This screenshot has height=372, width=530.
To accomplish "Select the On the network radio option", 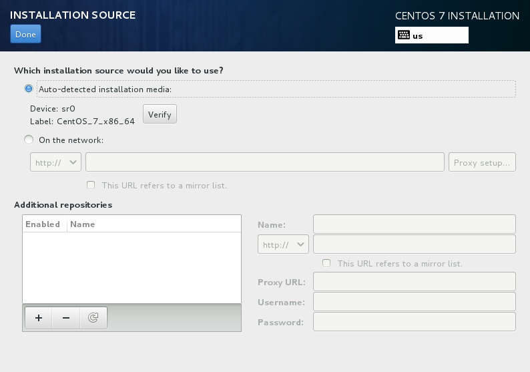I will click(28, 140).
